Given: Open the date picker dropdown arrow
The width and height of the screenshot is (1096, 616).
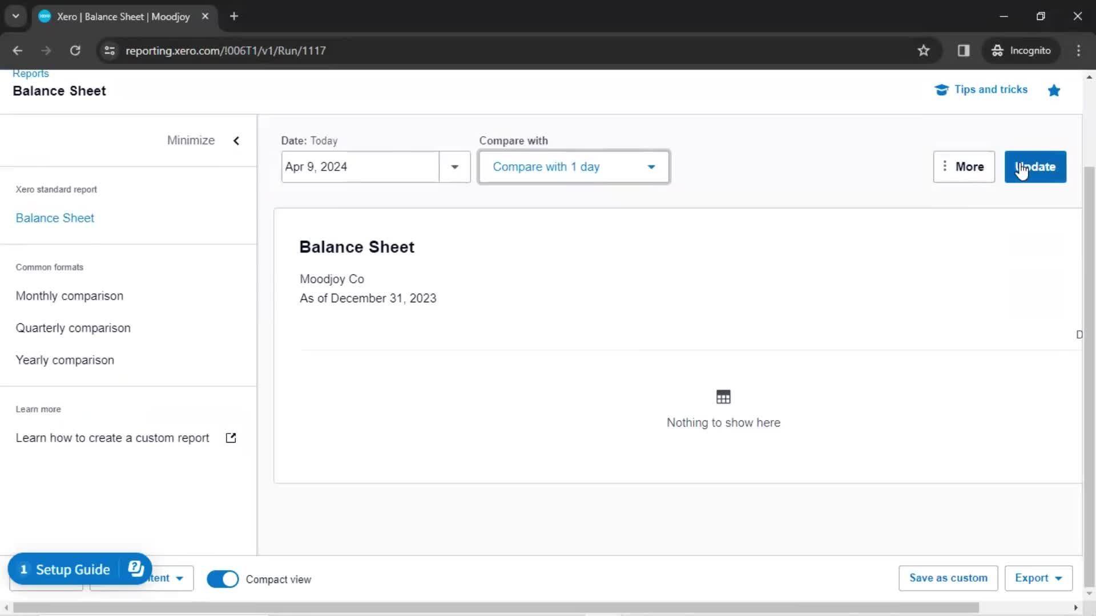Looking at the screenshot, I should coord(455,167).
